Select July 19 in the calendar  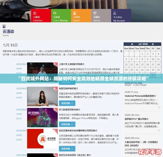pyautogui.click(x=126, y=70)
